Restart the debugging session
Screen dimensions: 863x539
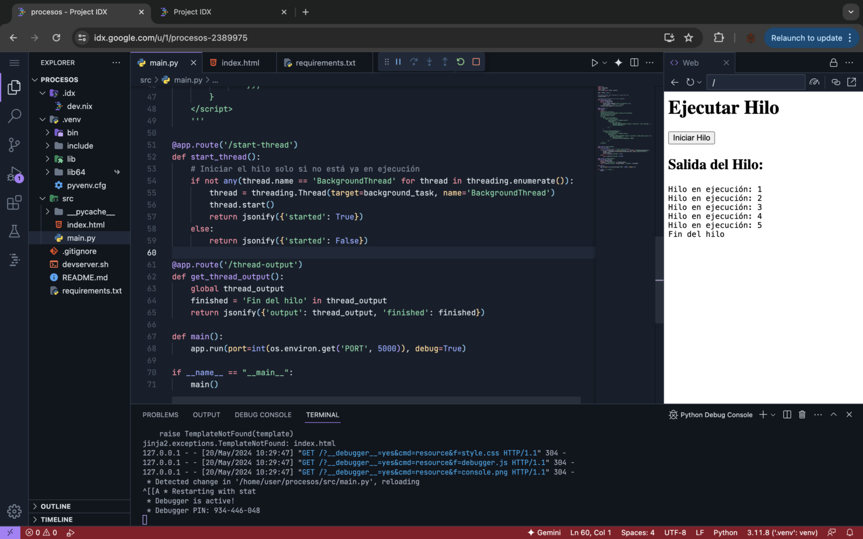[x=461, y=62]
